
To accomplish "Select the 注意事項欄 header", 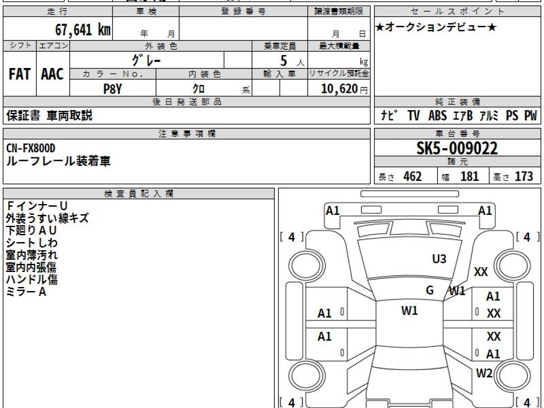I will pyautogui.click(x=186, y=134).
